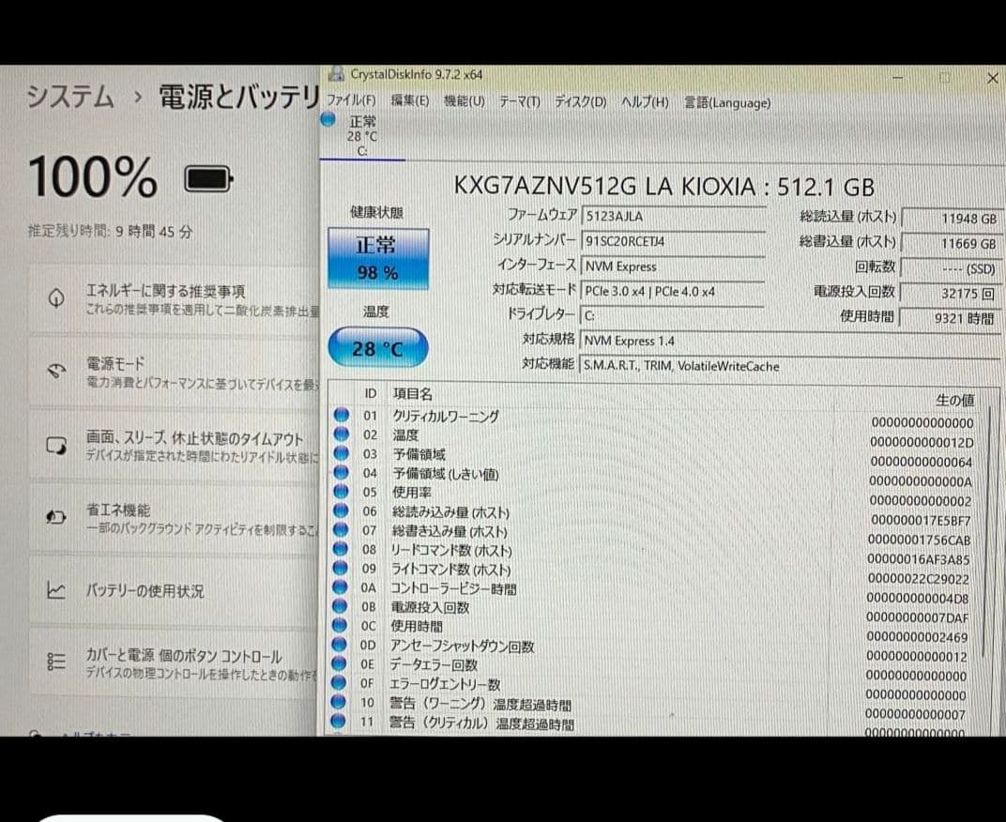This screenshot has height=822, width=1006.
Task: Click the クリティカルワーニング status indicator dot
Action: coord(341,415)
